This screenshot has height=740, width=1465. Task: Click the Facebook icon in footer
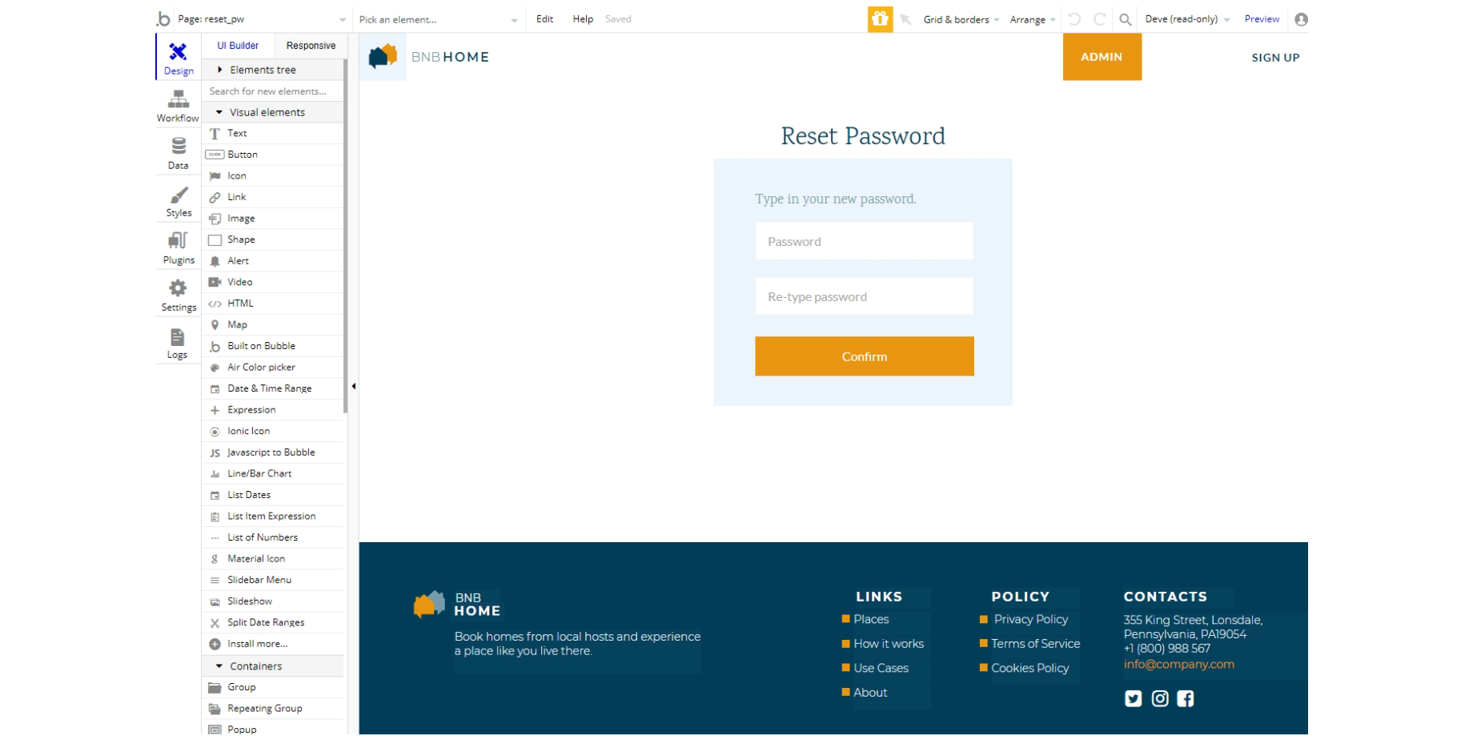(x=1186, y=698)
